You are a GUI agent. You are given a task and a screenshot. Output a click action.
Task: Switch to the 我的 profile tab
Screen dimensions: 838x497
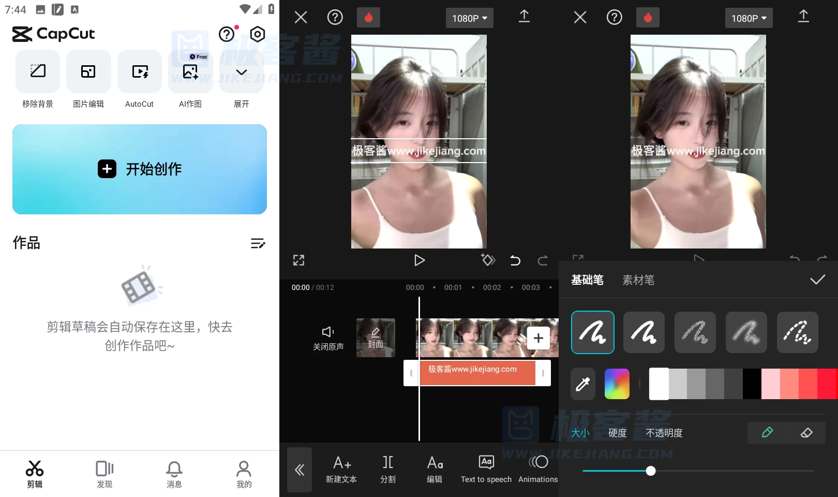(244, 474)
